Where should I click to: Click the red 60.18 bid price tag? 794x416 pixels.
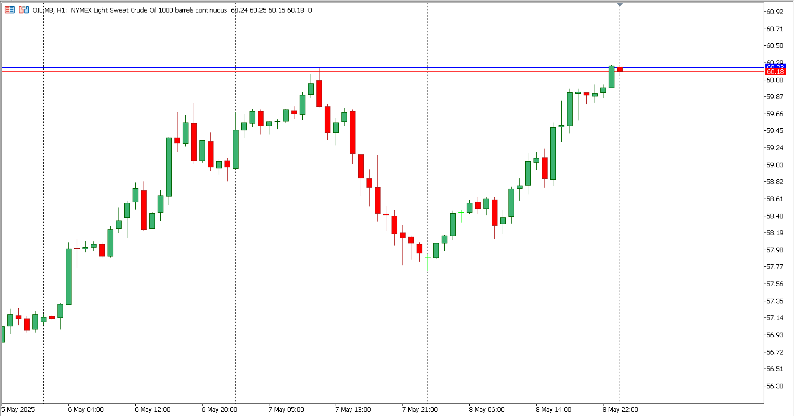[775, 71]
